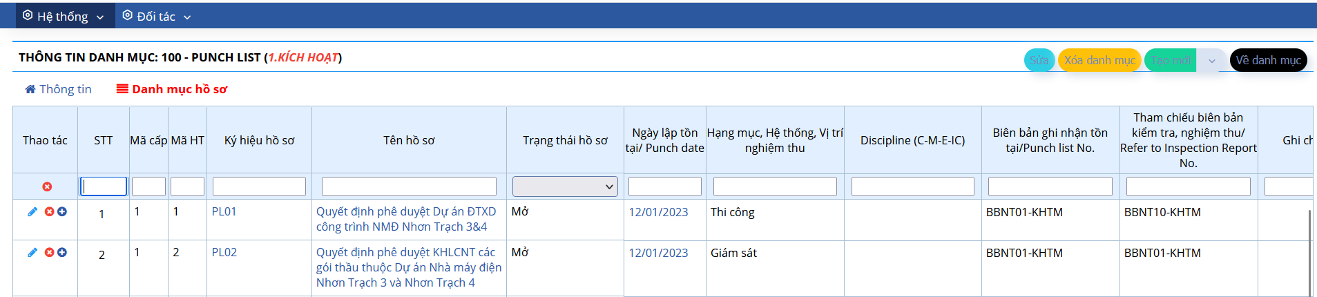Click the Tên hồ sơ column header
1317x297 pixels.
409,140
